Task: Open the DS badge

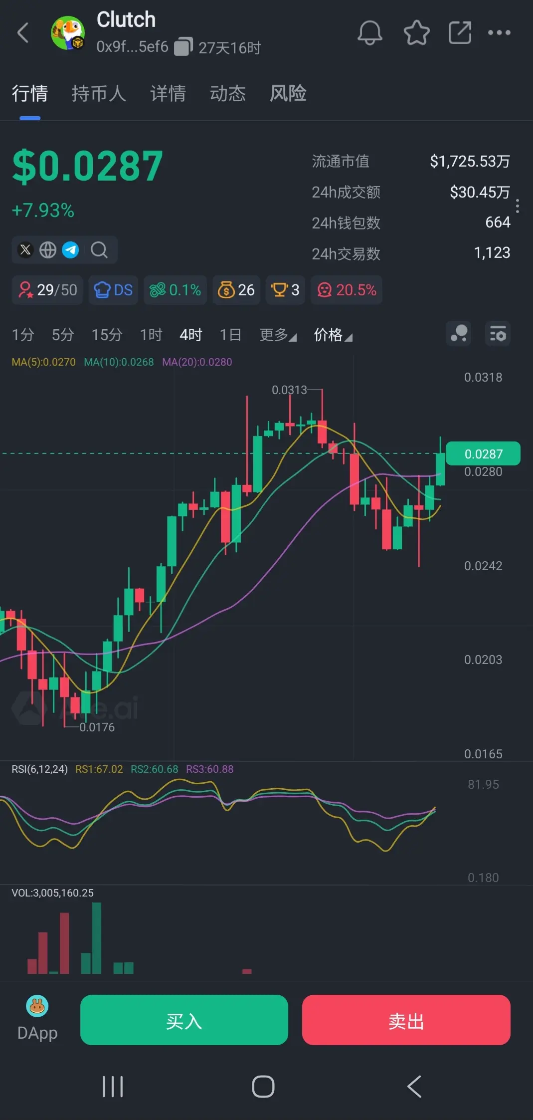Action: point(113,290)
